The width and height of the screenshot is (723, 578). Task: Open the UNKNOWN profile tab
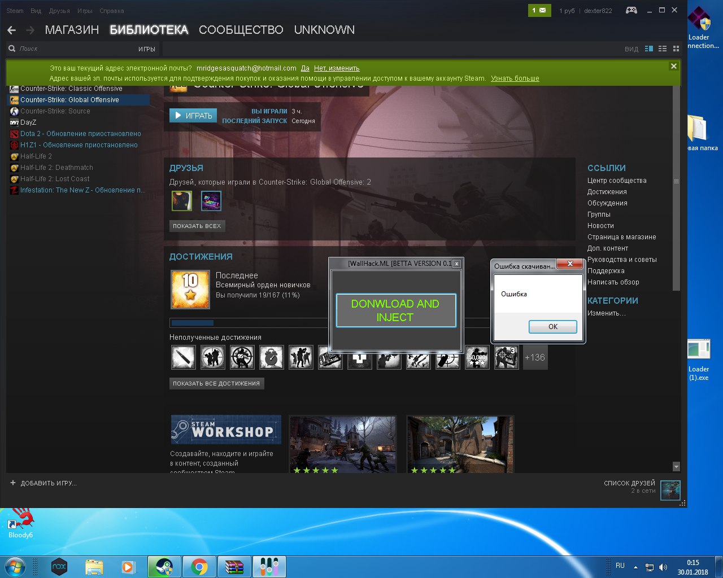(x=324, y=30)
